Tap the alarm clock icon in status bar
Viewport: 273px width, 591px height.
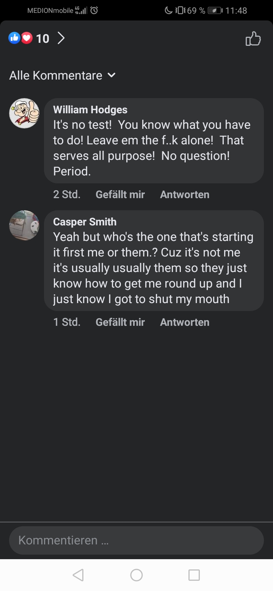pyautogui.click(x=94, y=11)
